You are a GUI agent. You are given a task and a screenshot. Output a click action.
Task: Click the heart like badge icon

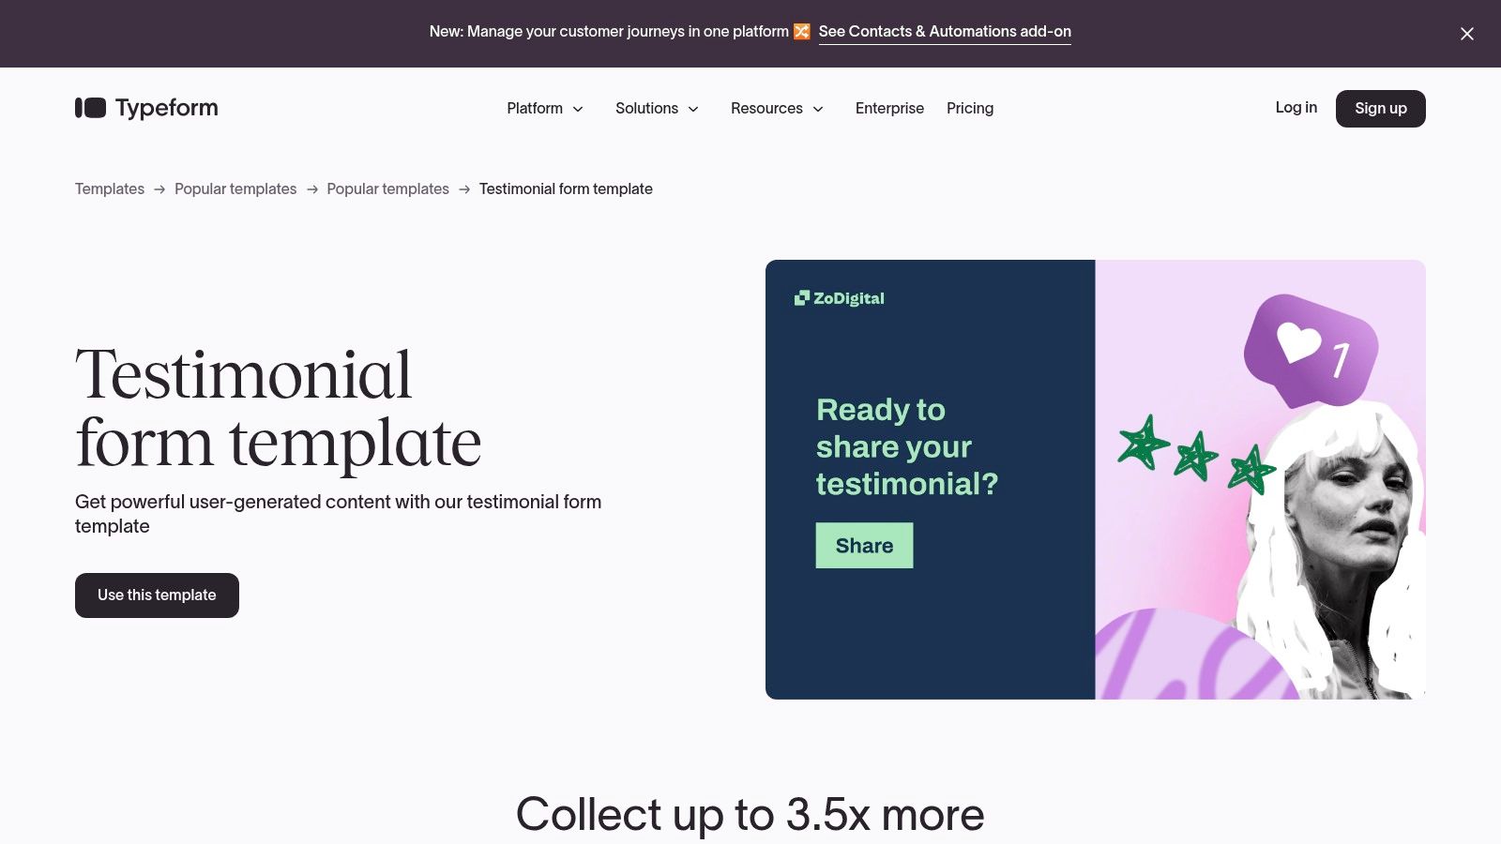tap(1311, 350)
